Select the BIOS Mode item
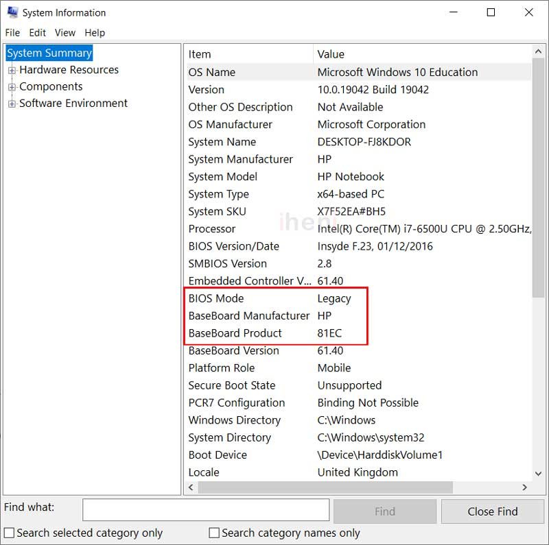The image size is (549, 545). 216,298
